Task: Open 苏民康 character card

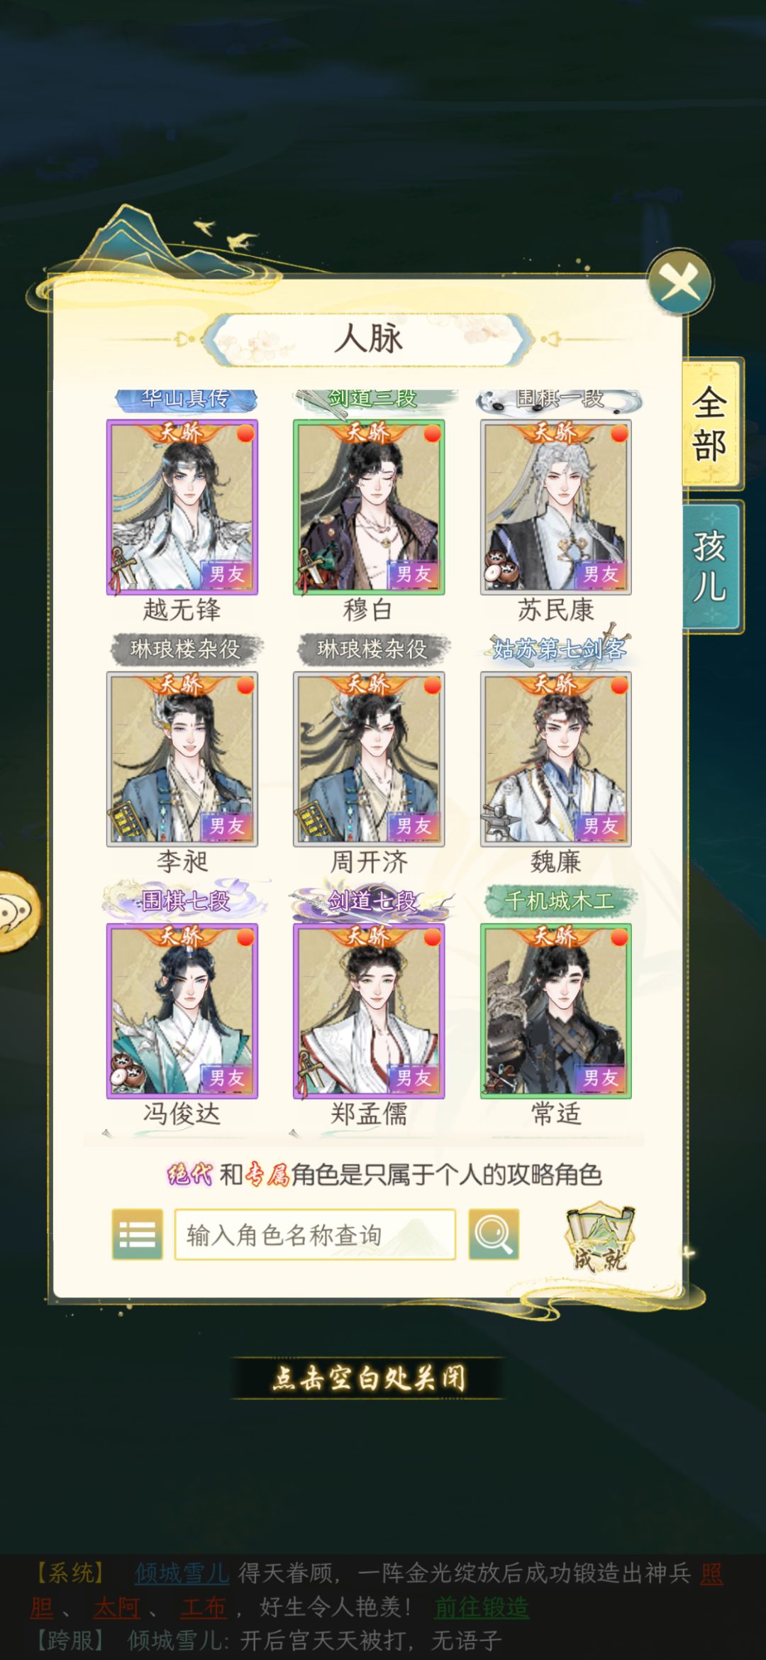Action: 556,507
